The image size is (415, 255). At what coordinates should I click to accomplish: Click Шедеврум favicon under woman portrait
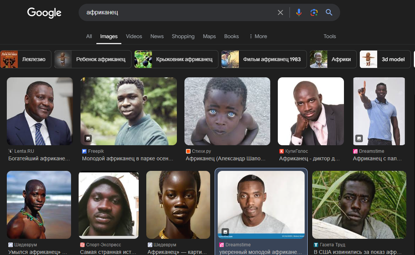point(150,245)
